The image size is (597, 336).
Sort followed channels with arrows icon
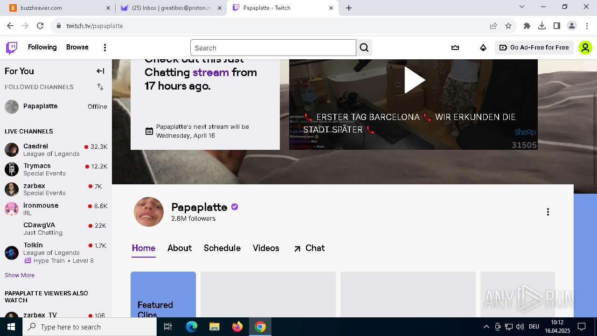(x=100, y=87)
